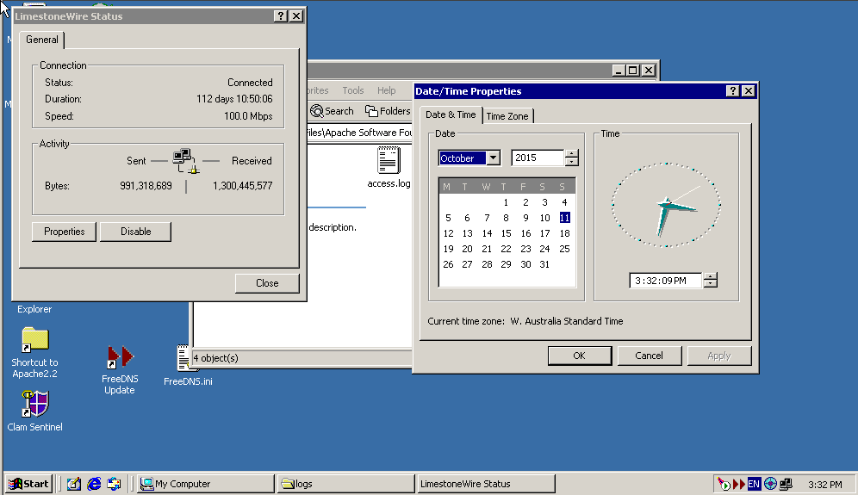The height and width of the screenshot is (495, 858).
Task: Click the network activity computers icon
Action: click(185, 161)
